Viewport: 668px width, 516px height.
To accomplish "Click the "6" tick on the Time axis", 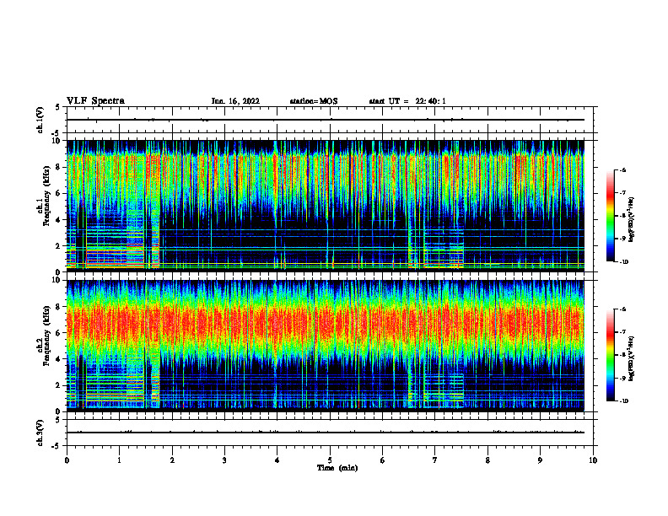I will 383,460.
